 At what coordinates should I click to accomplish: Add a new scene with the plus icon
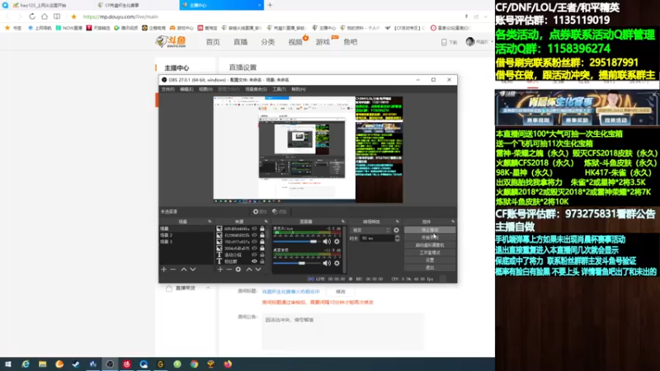pos(163,270)
